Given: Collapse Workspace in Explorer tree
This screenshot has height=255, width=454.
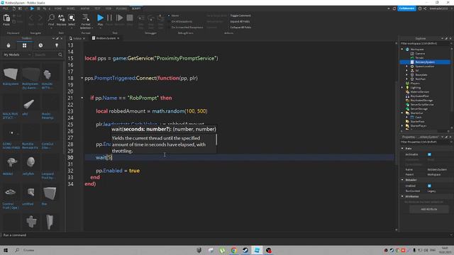Looking at the screenshot, I should [x=402, y=50].
